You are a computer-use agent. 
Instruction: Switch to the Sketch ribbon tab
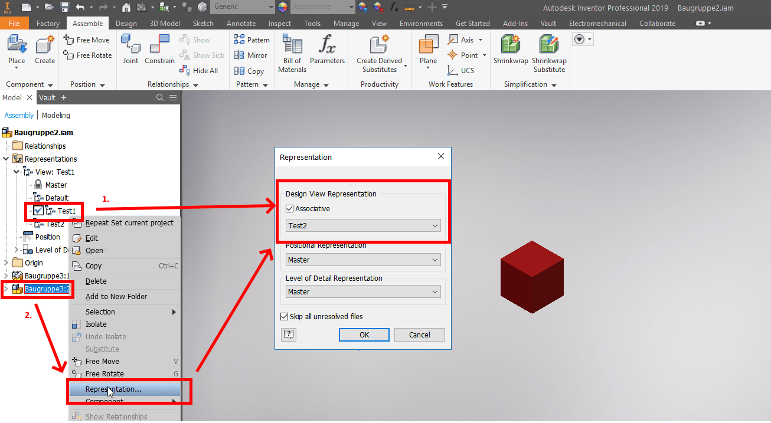point(203,23)
